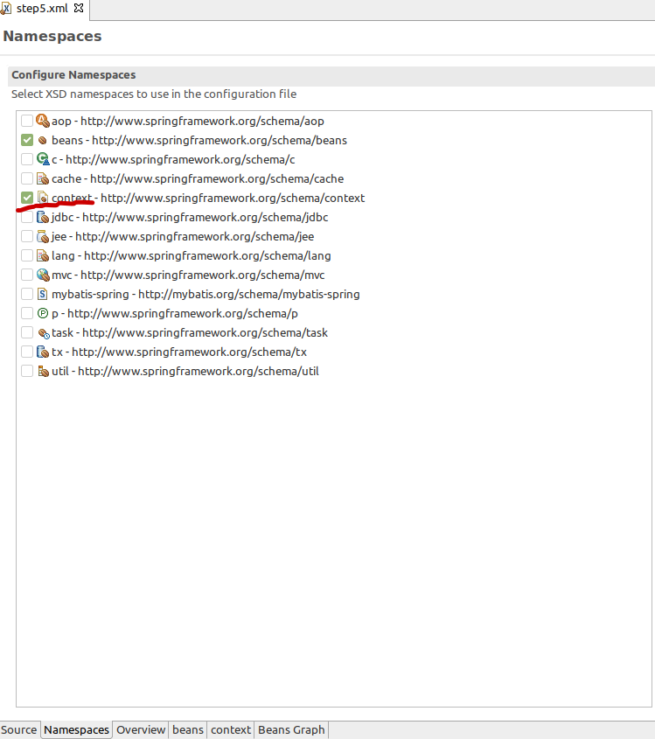The height and width of the screenshot is (739, 655).
Task: Uncheck the context namespace checkbox
Action: (27, 198)
